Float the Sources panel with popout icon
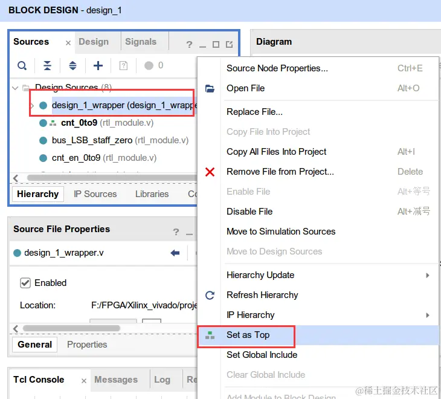Viewport: 441px width, 399px height. 229,44
